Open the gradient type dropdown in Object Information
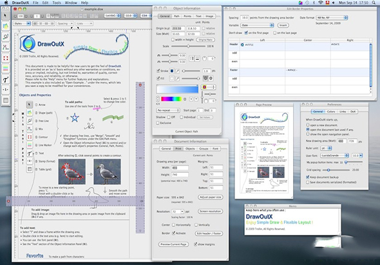This screenshot has width=380, height=265. (x=209, y=87)
